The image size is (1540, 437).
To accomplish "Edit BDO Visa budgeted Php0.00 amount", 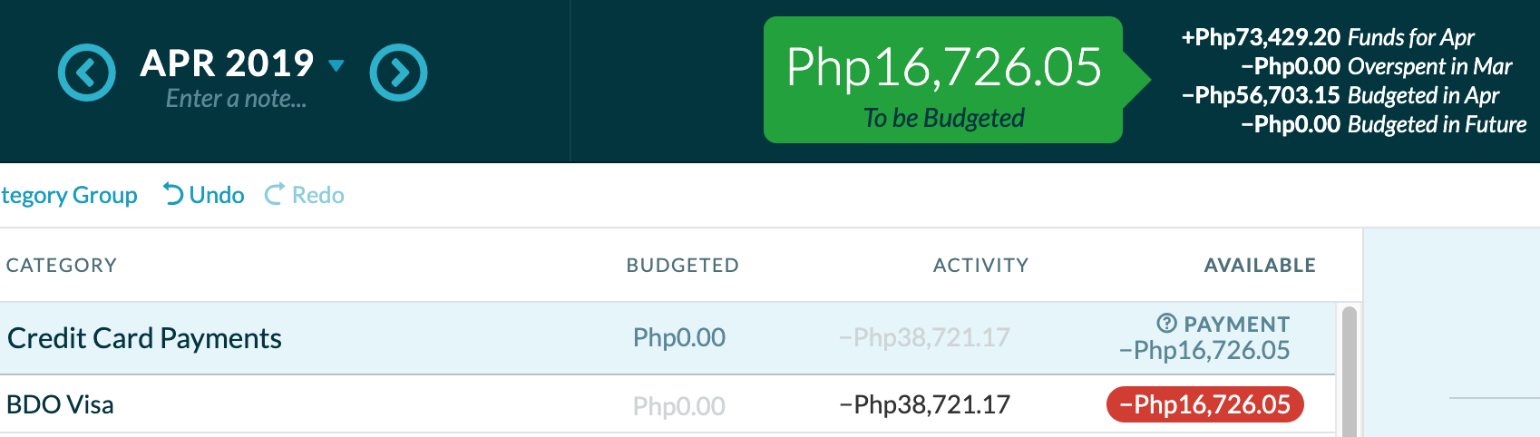I will pos(678,405).
